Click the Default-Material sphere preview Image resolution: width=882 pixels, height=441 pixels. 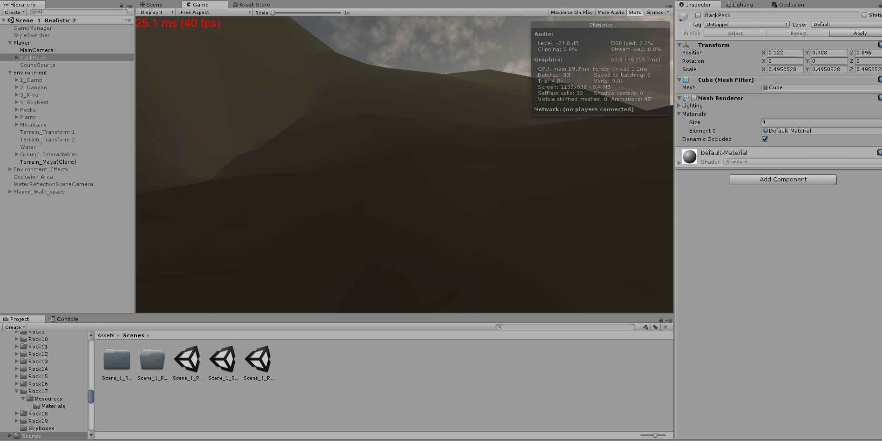pyautogui.click(x=690, y=157)
